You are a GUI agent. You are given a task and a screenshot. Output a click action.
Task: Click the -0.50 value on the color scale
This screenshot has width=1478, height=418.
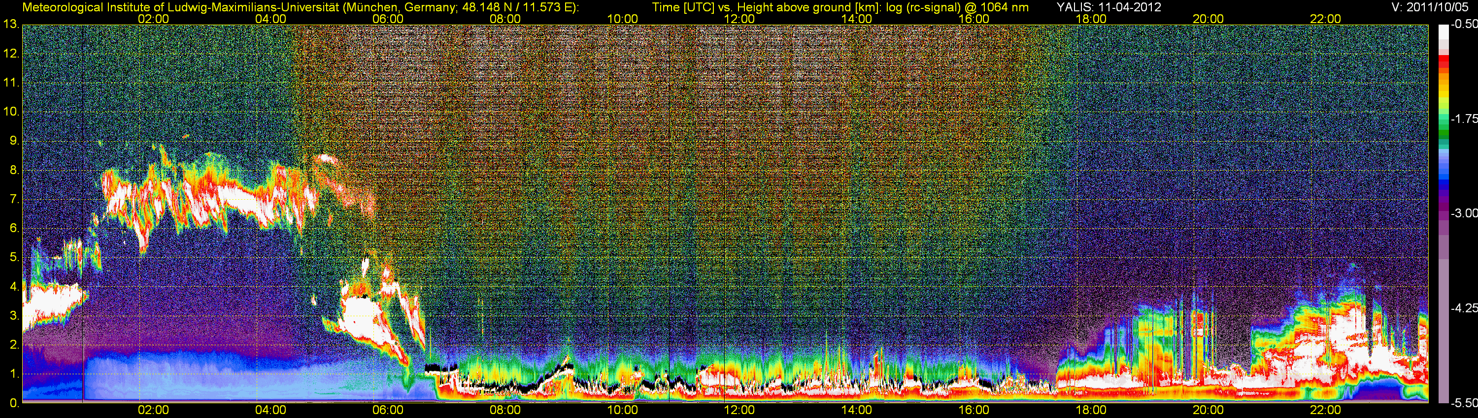[x=1464, y=25]
